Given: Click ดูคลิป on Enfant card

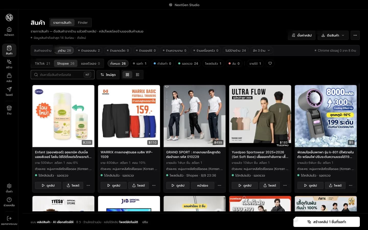Looking at the screenshot, I should tap(48, 185).
